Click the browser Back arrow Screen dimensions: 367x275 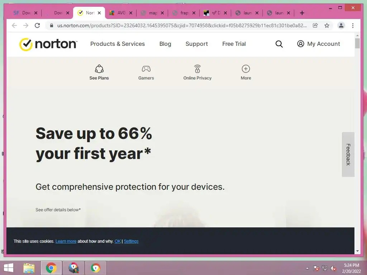click(14, 25)
